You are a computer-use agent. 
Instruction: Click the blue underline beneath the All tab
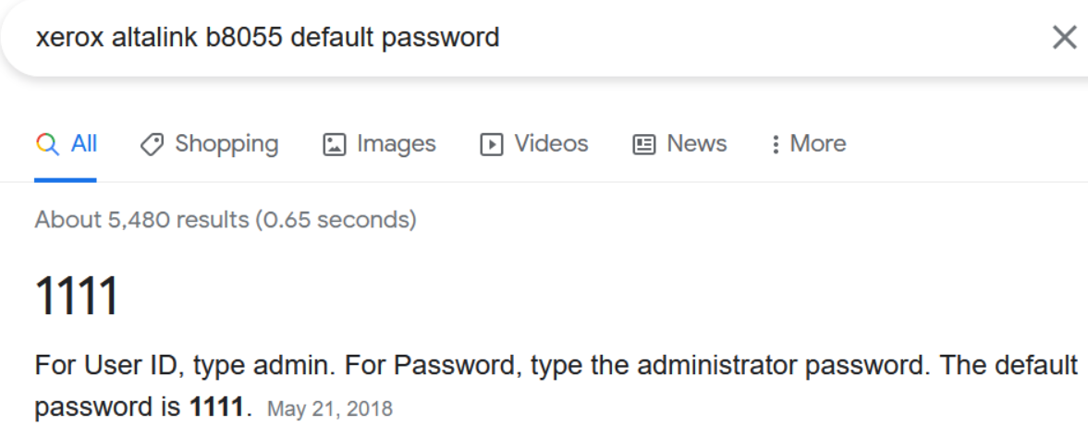(66, 179)
